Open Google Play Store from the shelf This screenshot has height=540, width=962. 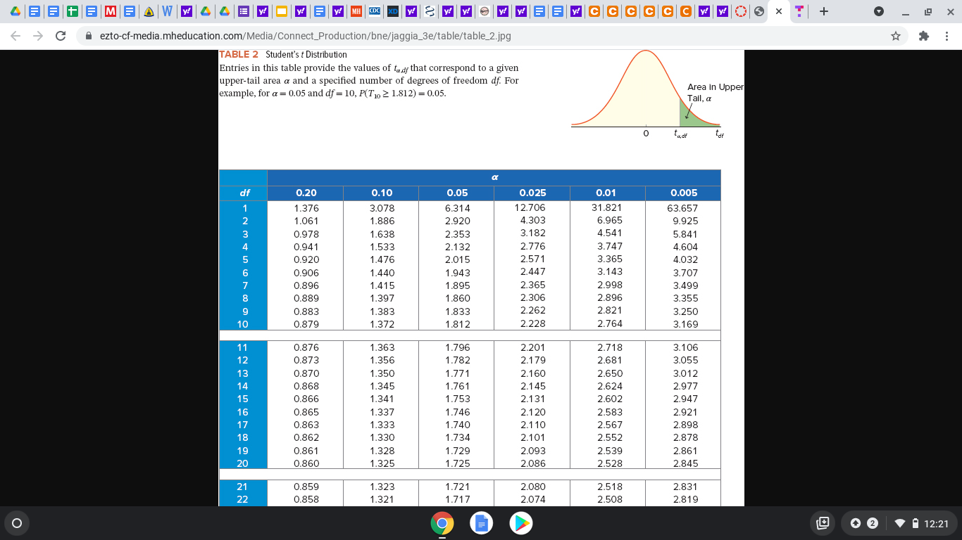[x=521, y=522]
